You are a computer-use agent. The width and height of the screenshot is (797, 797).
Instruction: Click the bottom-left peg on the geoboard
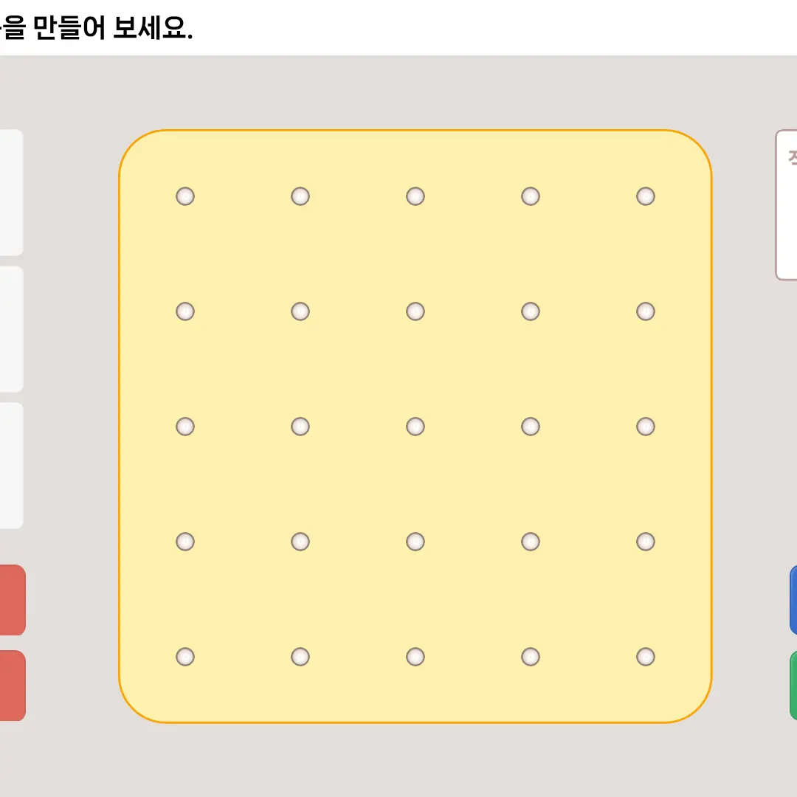point(184,656)
